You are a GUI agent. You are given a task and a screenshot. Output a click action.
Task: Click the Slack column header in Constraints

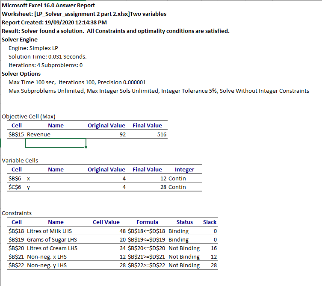pyautogui.click(x=210, y=222)
